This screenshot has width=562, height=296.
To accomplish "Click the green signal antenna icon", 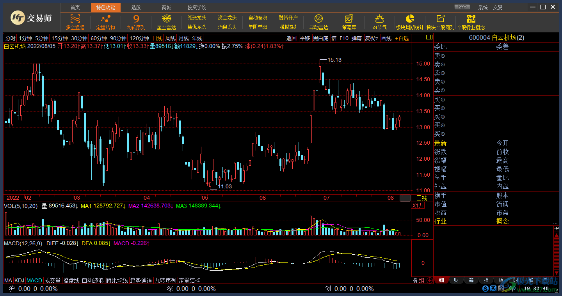I will (512, 289).
